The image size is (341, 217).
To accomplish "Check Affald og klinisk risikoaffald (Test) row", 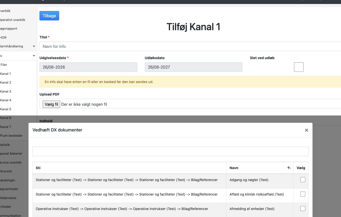I will [x=303, y=194].
